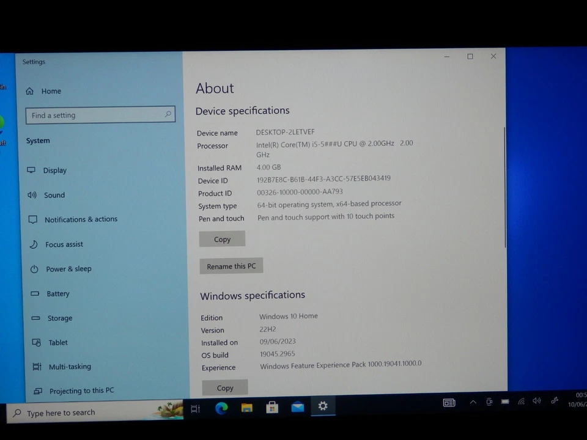Click the Rename this PC button
The height and width of the screenshot is (440, 587).
coord(231,266)
